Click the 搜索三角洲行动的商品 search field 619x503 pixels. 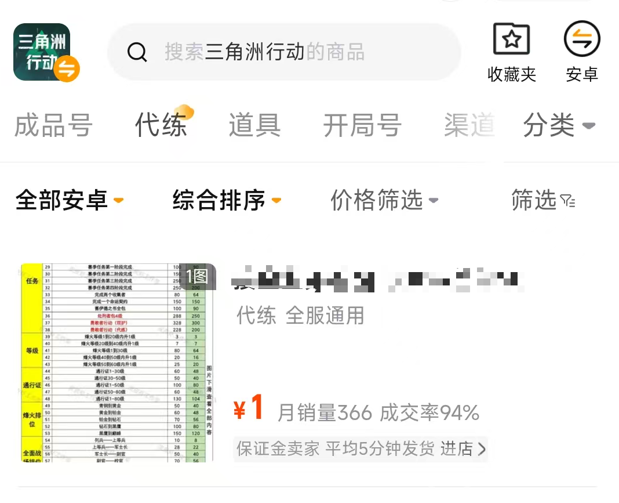[284, 52]
